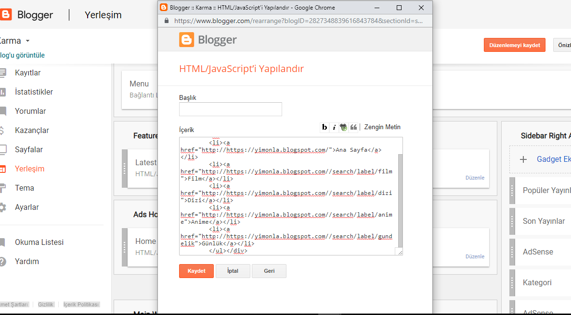Click the Kayıtlar posts icon

(2, 73)
